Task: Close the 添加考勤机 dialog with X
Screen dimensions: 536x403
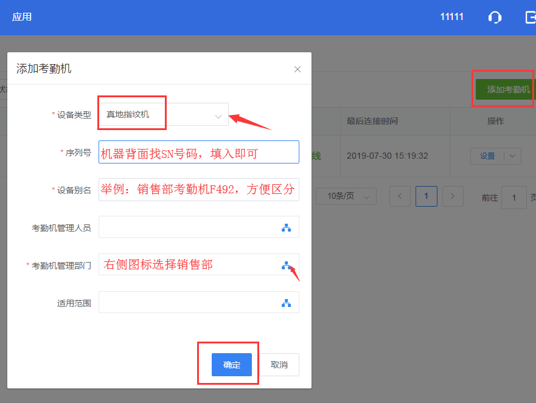Action: (298, 69)
